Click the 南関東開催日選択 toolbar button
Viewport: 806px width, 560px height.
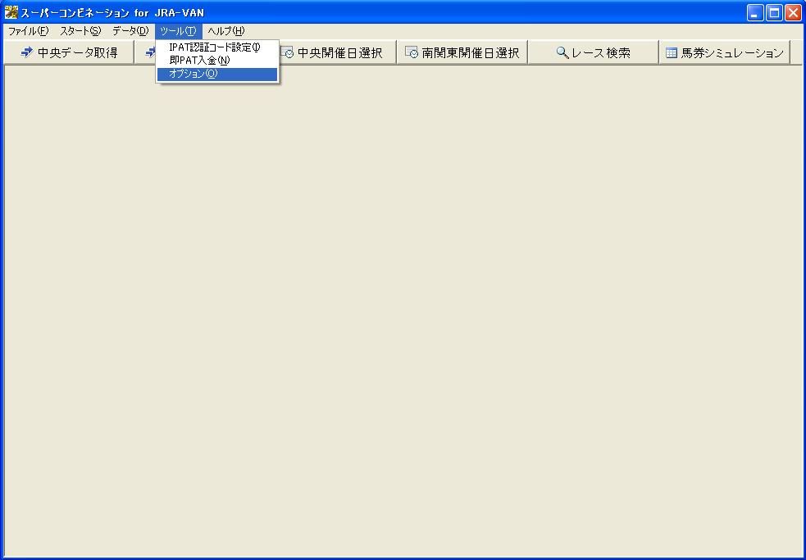click(462, 52)
